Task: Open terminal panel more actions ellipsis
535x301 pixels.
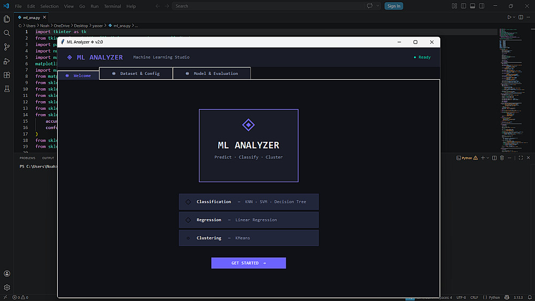Action: point(509,158)
